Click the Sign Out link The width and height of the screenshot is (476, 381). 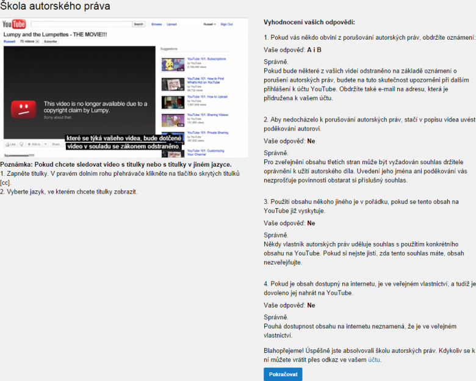pyautogui.click(x=226, y=24)
